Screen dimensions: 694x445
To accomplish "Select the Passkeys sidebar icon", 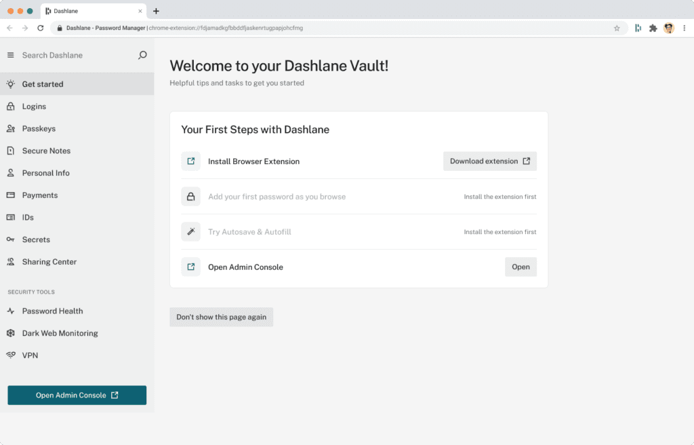I will pos(10,128).
